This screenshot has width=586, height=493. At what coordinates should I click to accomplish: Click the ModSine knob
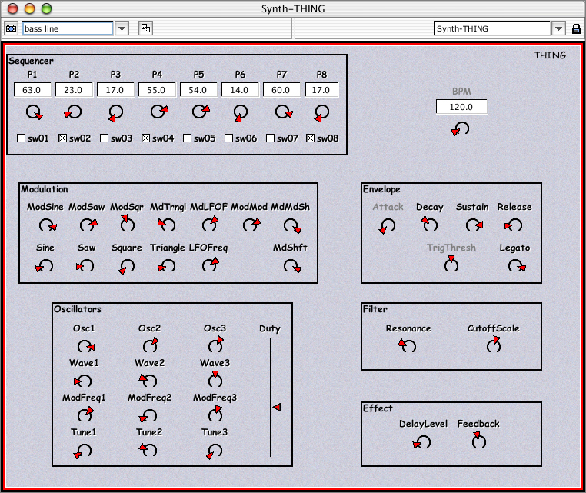tap(48, 225)
